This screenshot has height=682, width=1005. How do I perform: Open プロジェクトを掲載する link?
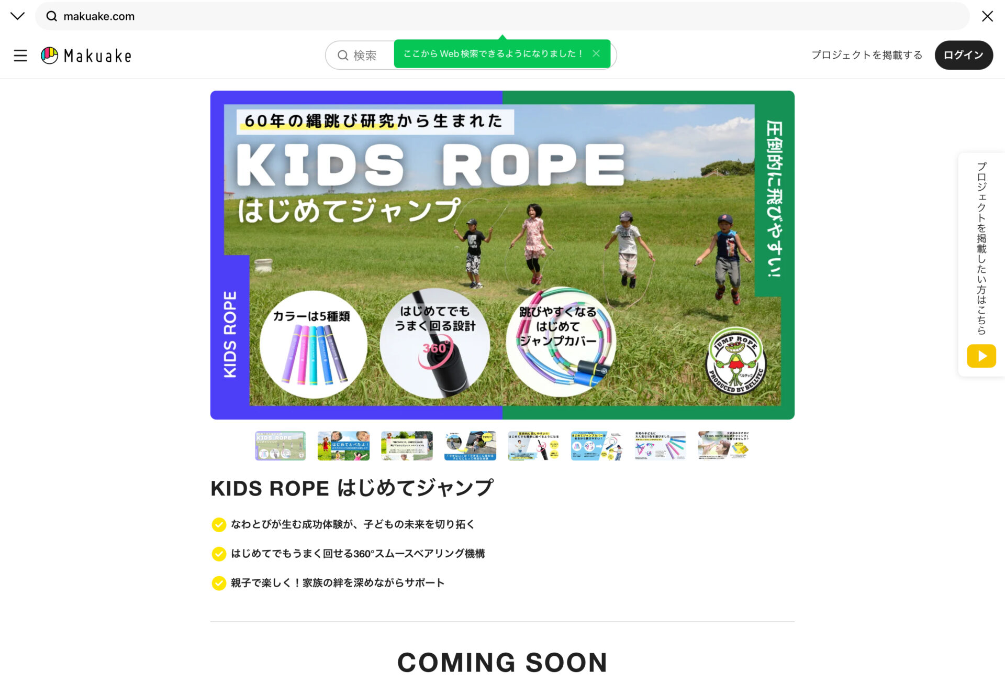pyautogui.click(x=867, y=55)
